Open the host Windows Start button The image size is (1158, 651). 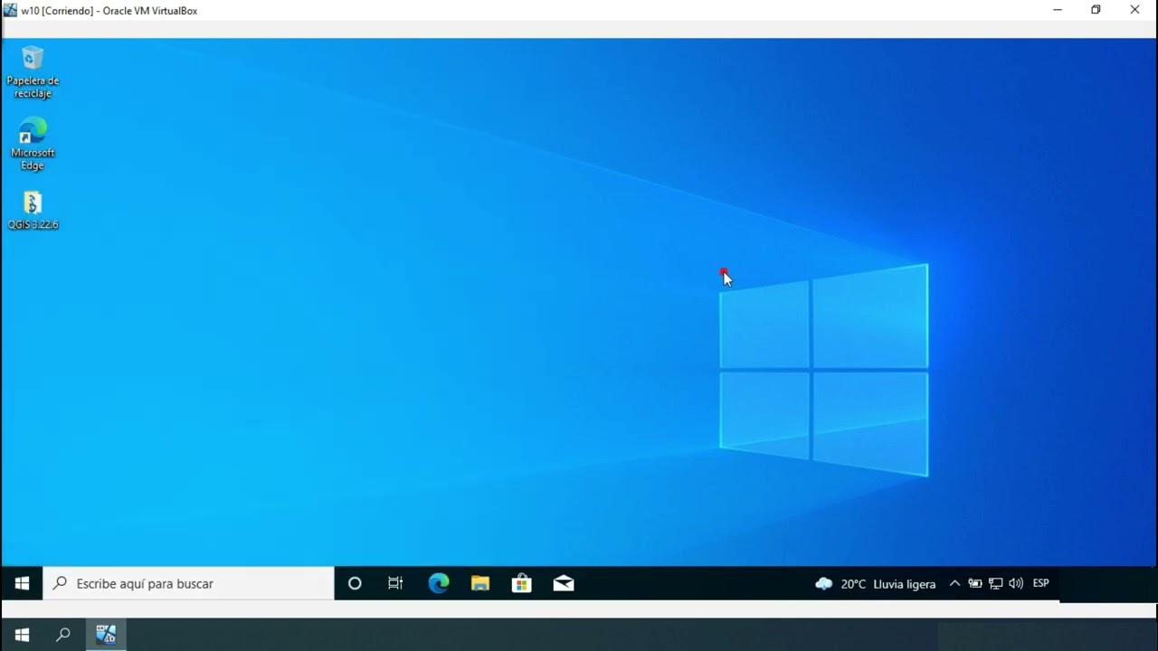[22, 635]
